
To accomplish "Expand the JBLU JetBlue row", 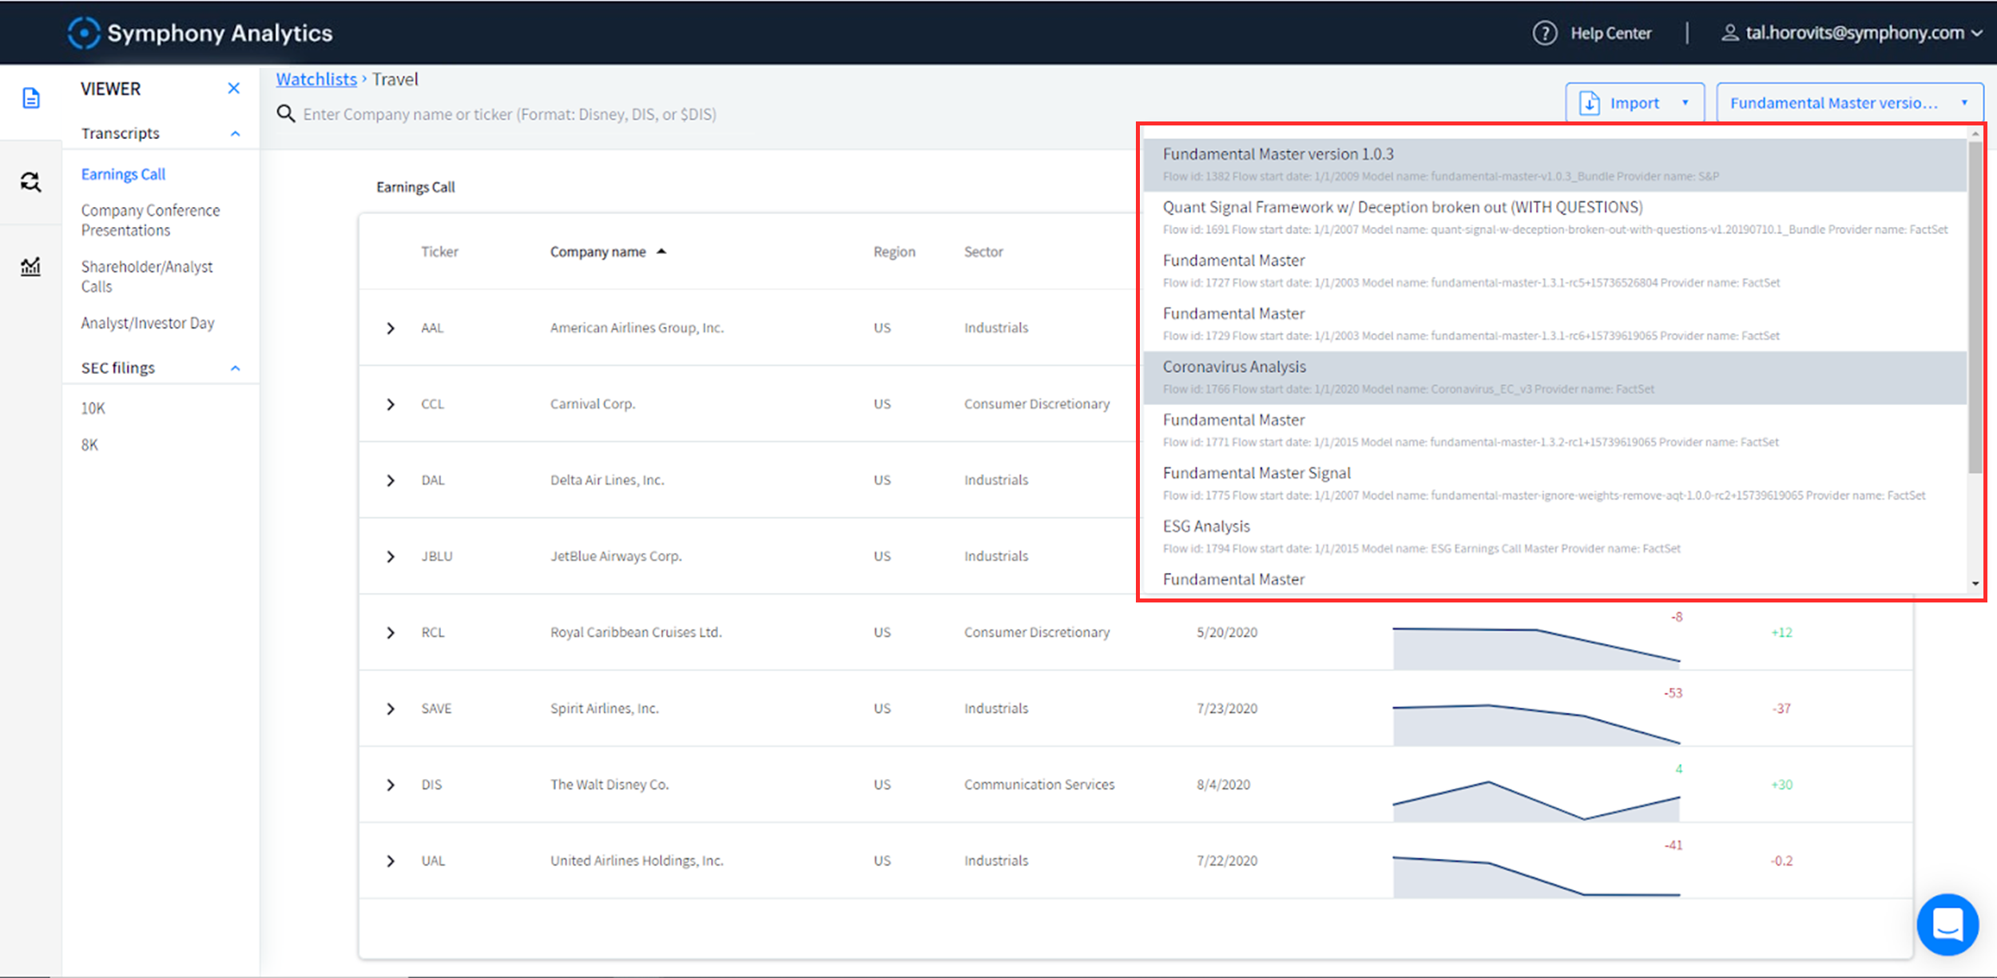I will [391, 556].
